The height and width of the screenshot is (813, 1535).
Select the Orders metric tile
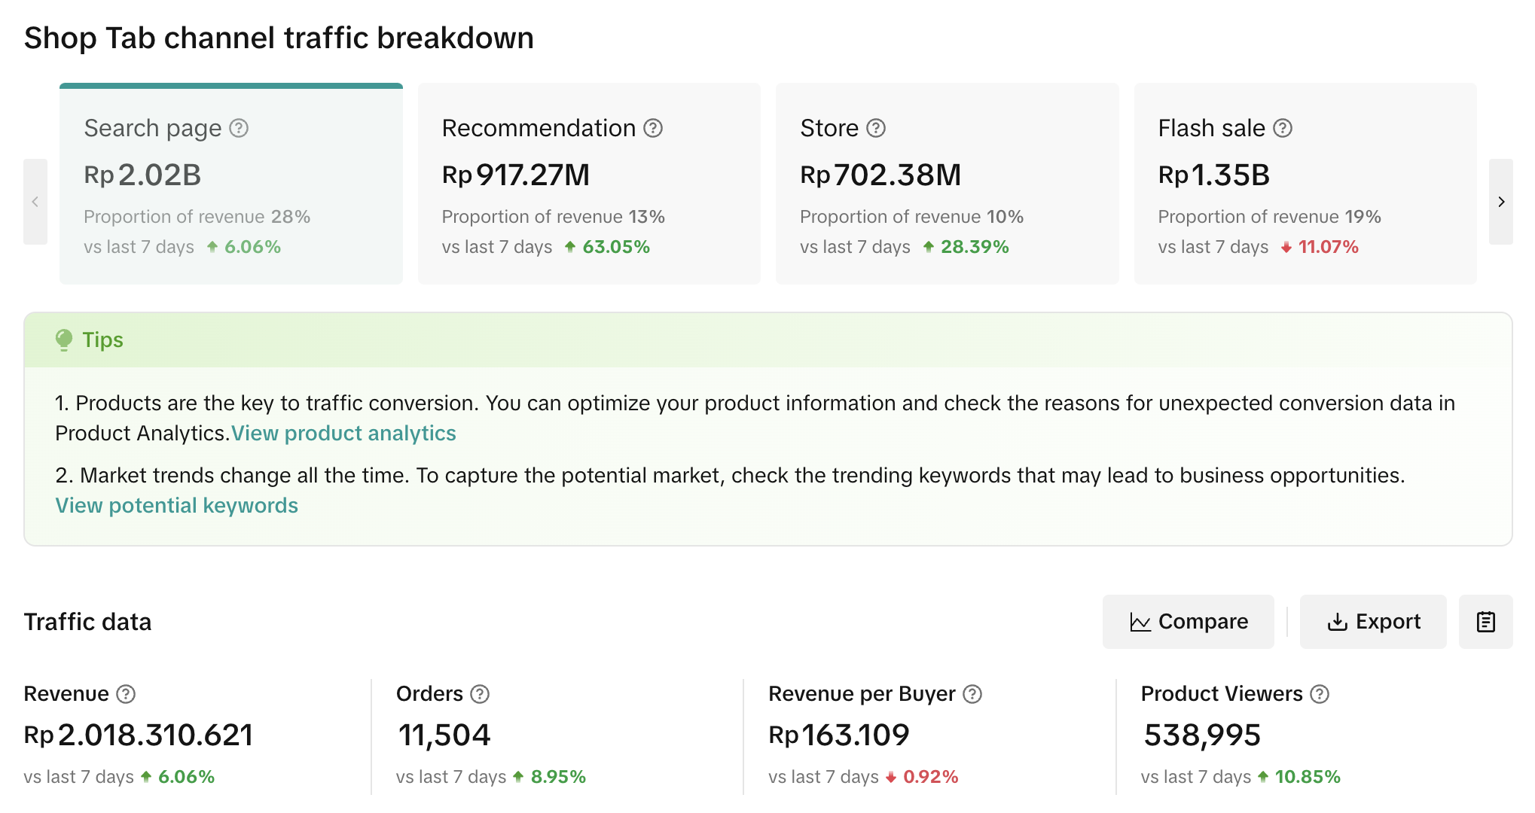click(556, 735)
